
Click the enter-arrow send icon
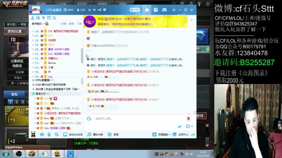(179, 126)
